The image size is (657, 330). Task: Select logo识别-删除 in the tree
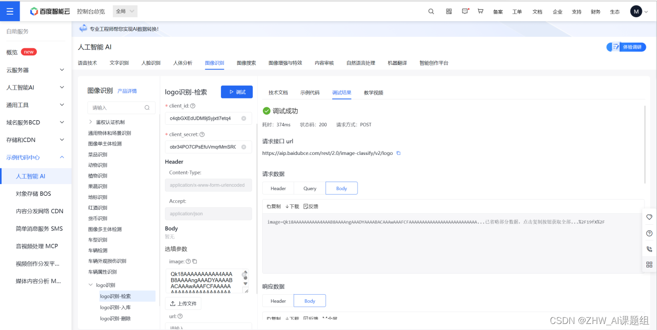pos(115,318)
